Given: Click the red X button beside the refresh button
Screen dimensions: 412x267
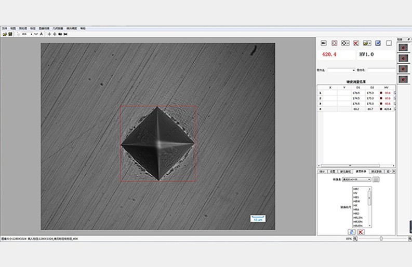Looking at the screenshot, I should [361, 232].
